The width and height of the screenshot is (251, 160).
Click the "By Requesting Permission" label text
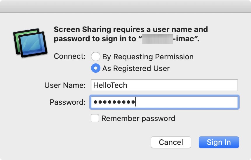pos(148,56)
